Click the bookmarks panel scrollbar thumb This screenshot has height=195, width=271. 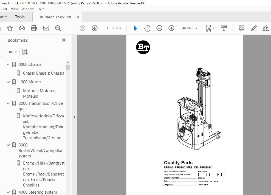[x=67, y=67]
